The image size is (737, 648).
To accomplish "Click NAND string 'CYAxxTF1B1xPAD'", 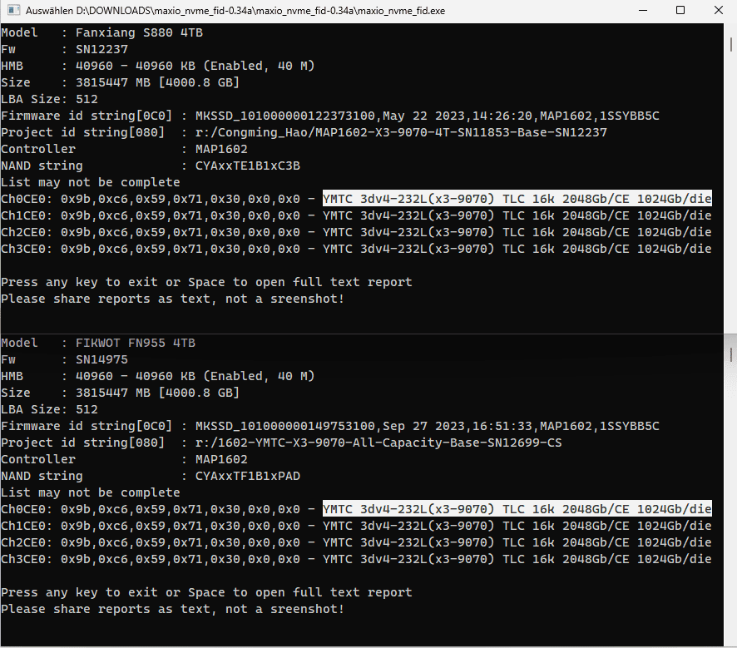I will [x=248, y=476].
